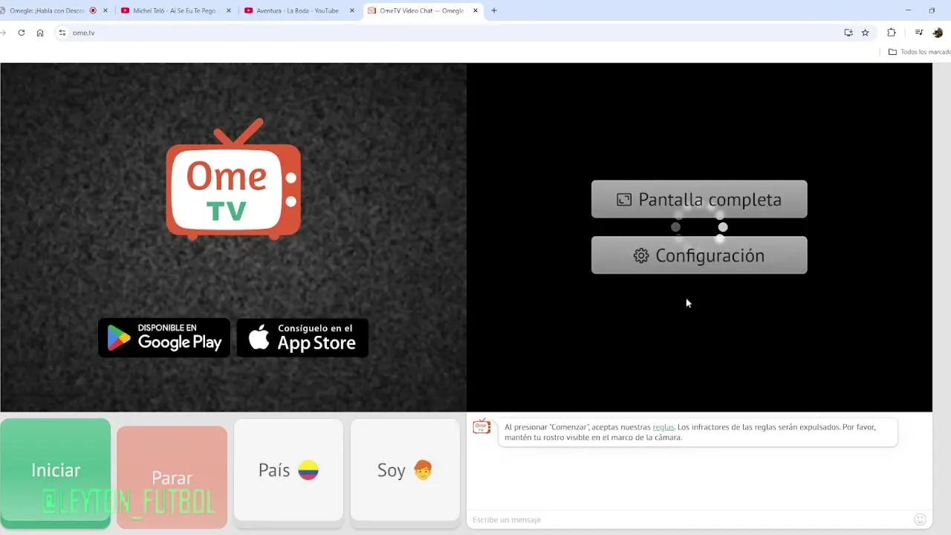Image resolution: width=951 pixels, height=535 pixels.
Task: View site information icon in address bar
Action: click(62, 33)
